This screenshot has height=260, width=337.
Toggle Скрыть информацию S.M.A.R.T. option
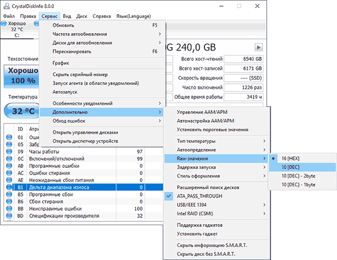click(216, 245)
